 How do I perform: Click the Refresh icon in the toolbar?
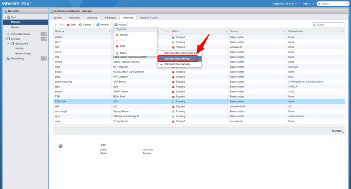click(98, 25)
